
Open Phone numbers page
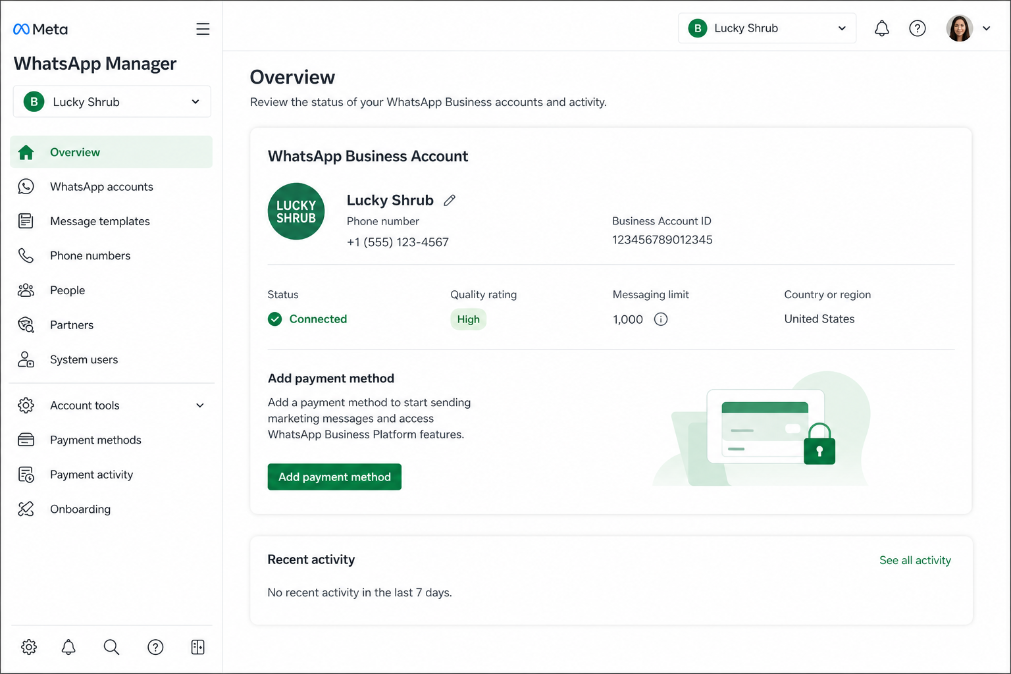(111, 255)
